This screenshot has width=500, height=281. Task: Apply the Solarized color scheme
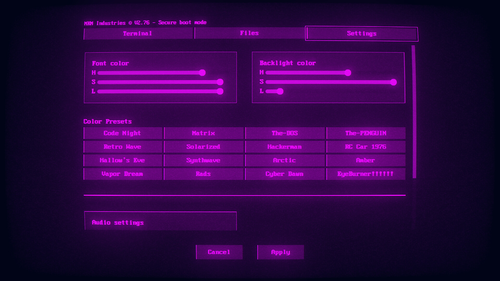click(x=203, y=147)
